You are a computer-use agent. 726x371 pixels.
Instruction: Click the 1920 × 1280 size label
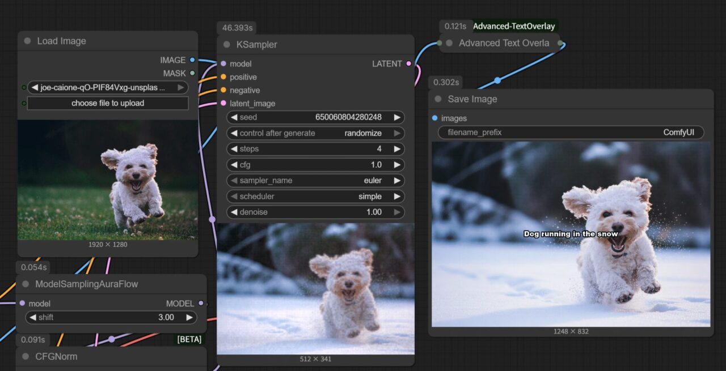pyautogui.click(x=108, y=245)
